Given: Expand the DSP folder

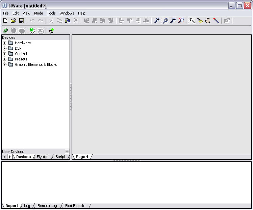Looking at the screenshot, I should pyautogui.click(x=4, y=48).
